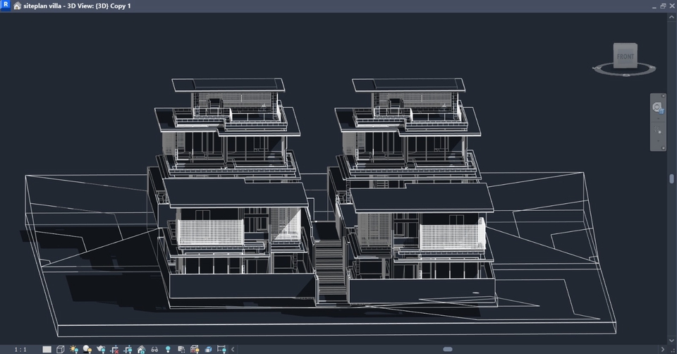
Task: Open the navigation bar customize menu
Action: click(664, 148)
